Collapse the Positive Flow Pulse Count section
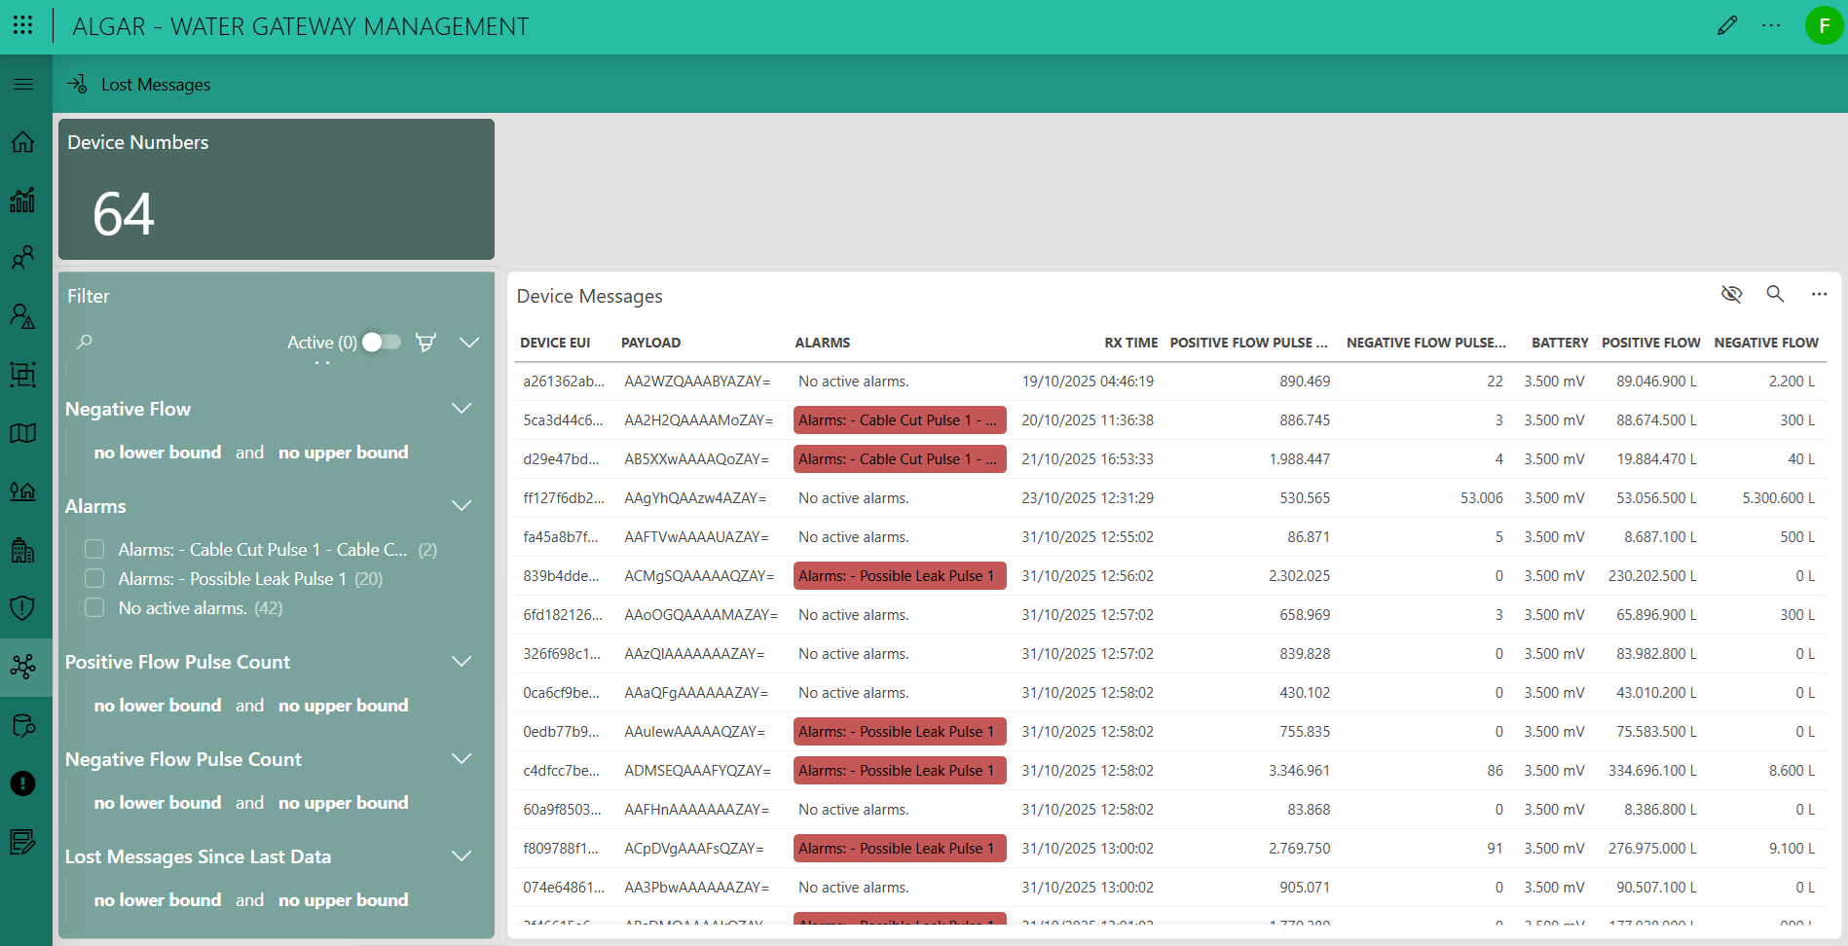 [x=462, y=662]
